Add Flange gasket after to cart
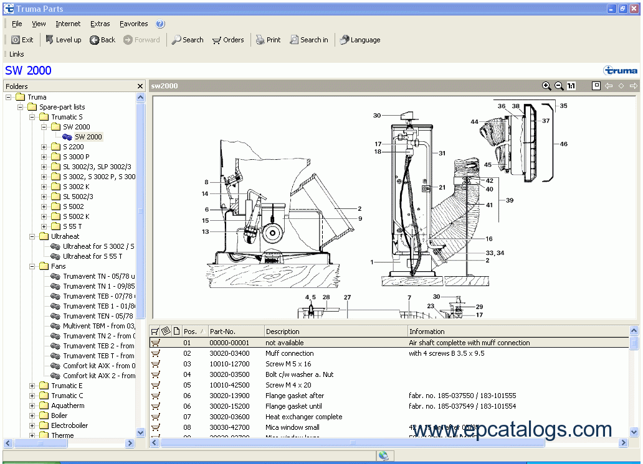Image resolution: width=643 pixels, height=464 pixels. (x=155, y=396)
